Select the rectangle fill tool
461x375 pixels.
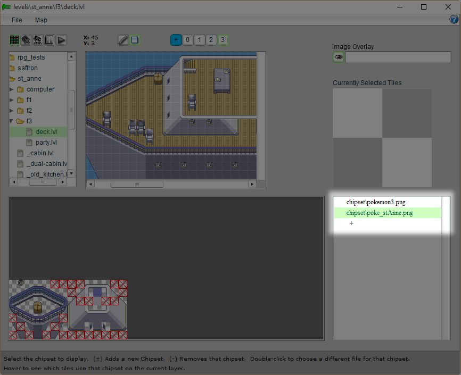coord(135,40)
